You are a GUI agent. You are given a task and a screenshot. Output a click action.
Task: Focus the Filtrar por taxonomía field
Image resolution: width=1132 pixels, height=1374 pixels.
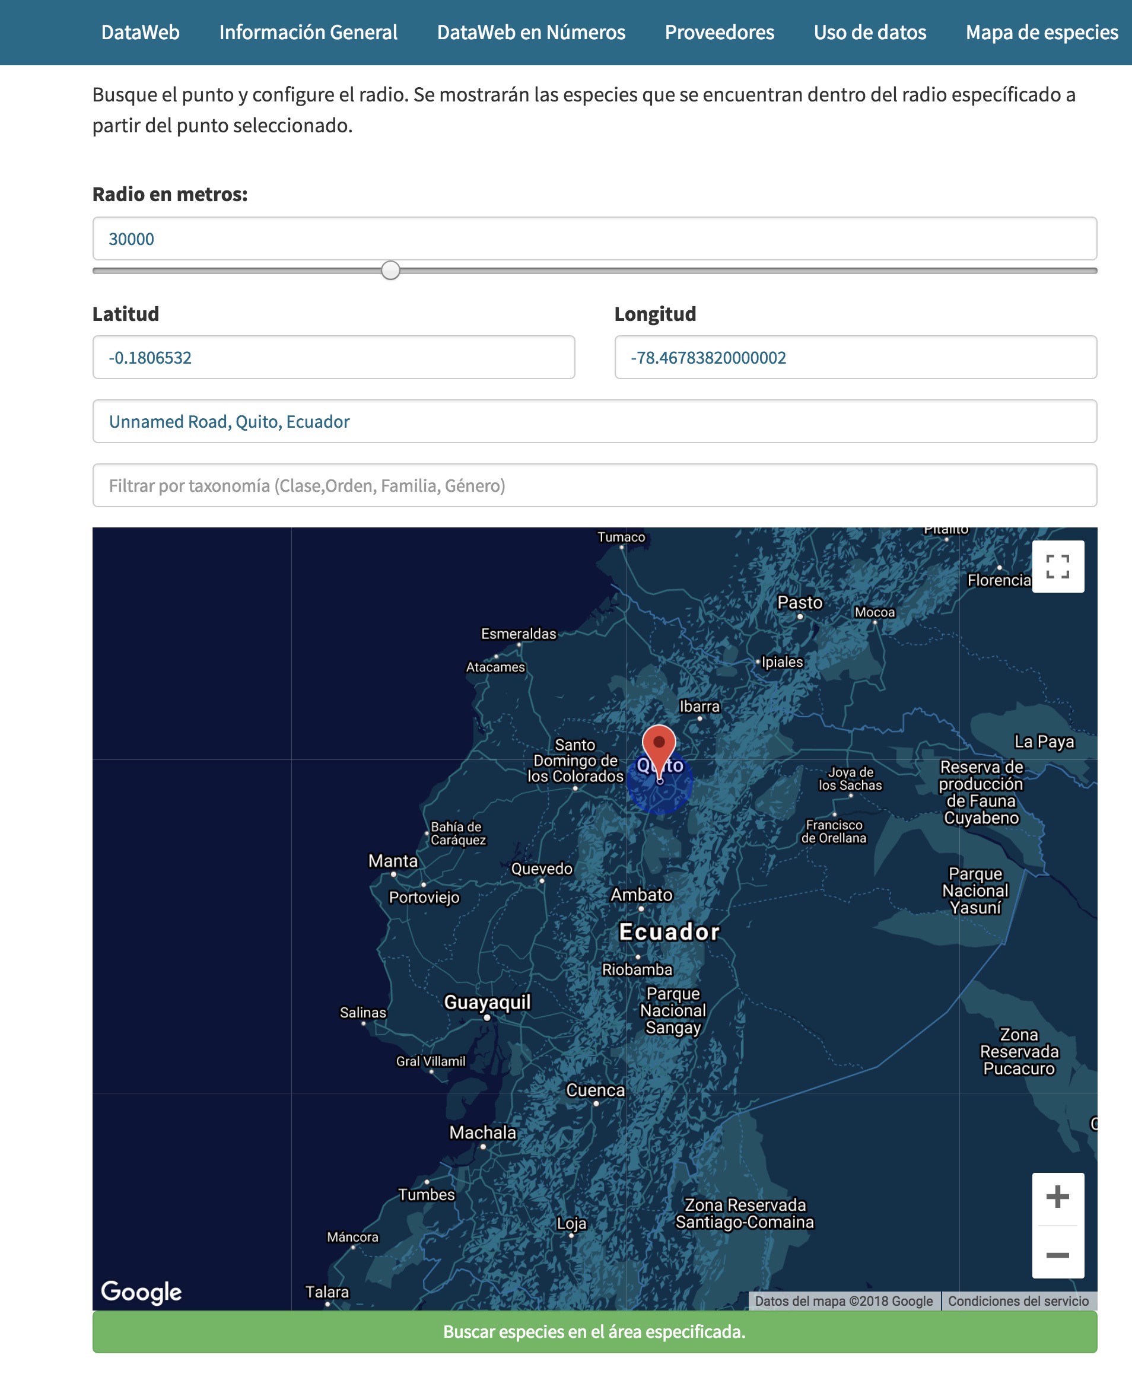pos(594,485)
